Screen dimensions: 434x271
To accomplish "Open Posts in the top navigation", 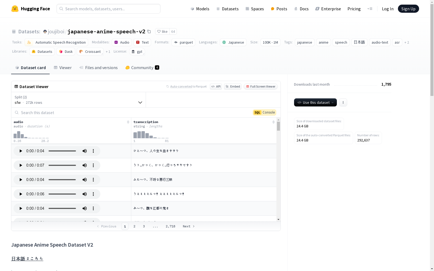I will (279, 9).
